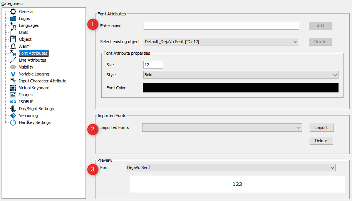Click the Images picture icon
The height and width of the screenshot is (201, 352).
pos(13,95)
